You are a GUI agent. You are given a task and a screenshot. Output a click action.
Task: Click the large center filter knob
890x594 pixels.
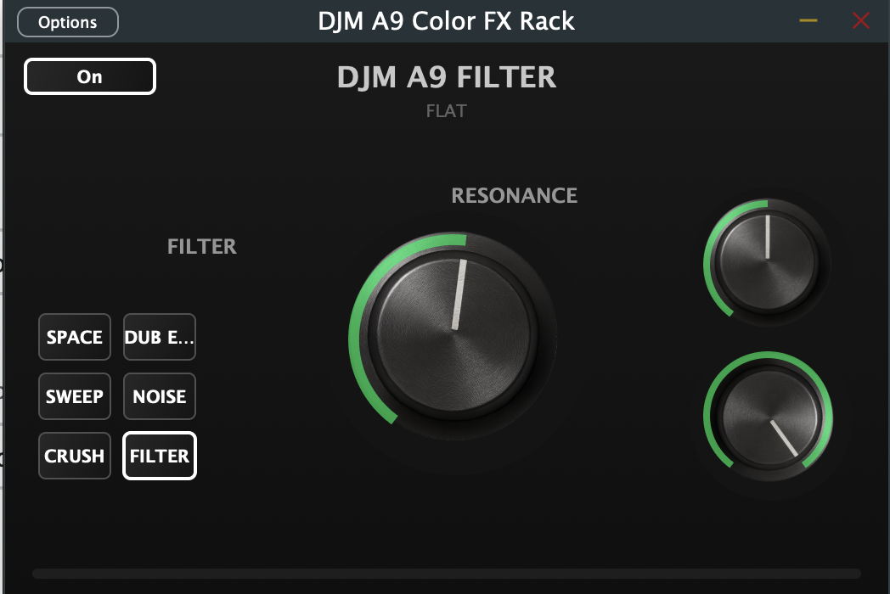453,336
